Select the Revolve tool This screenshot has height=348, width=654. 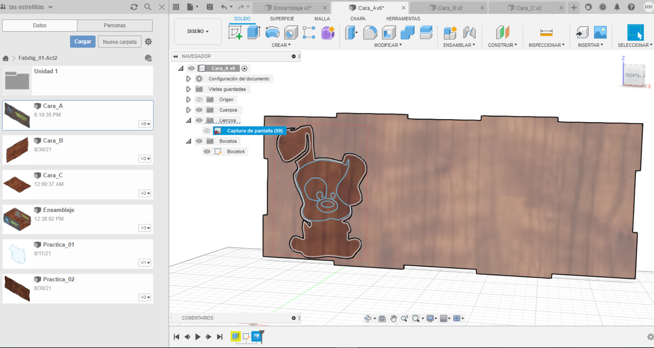272,32
